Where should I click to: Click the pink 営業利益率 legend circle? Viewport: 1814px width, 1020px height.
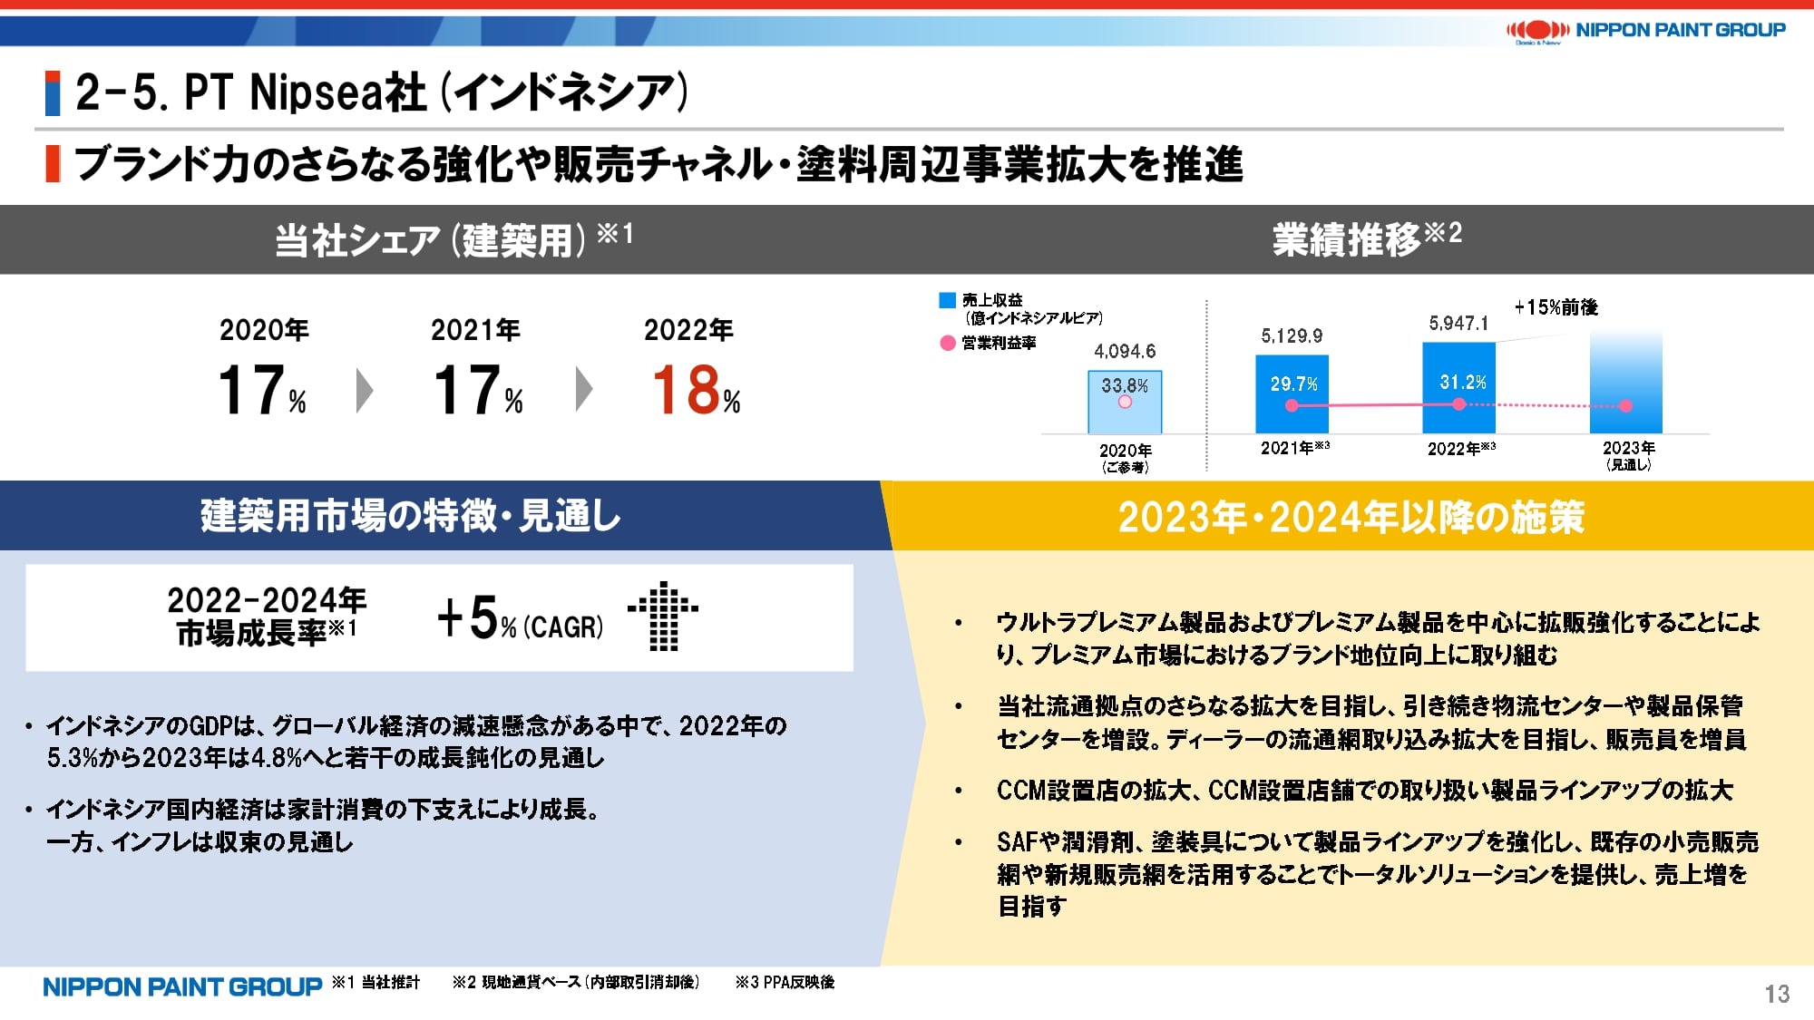click(x=948, y=343)
